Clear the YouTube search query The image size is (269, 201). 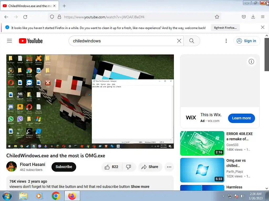179,41
